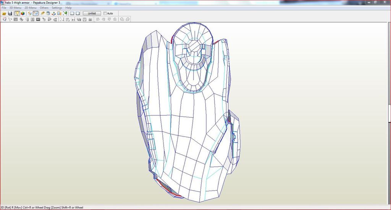391x210 pixels.
Task: Click the printer icon
Action: (x=90, y=19)
